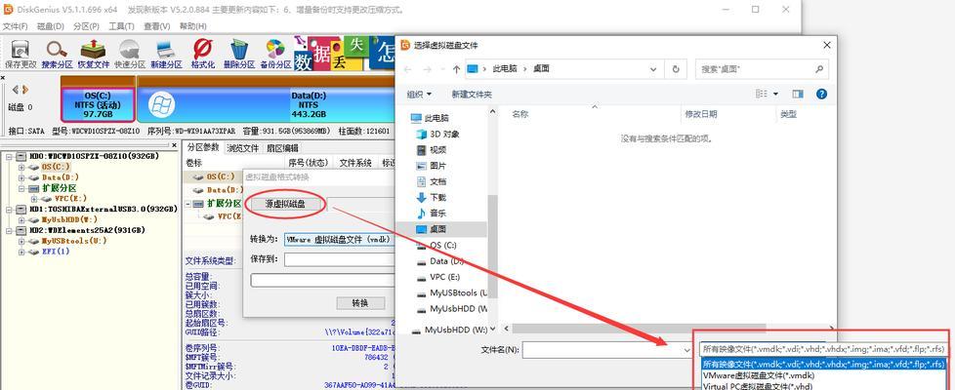The image size is (955, 390).
Task: Collapse the HD1:TOSHIBAExternalUSB3.0 node
Action: [9, 209]
